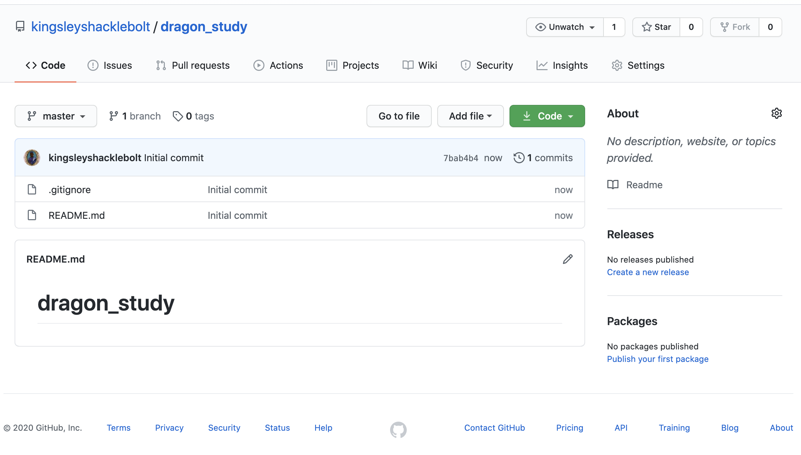
Task: Open Initial commit message in the README.md row
Action: [x=237, y=215]
